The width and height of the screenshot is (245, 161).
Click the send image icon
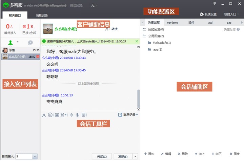pyautogui.click(x=57, y=115)
